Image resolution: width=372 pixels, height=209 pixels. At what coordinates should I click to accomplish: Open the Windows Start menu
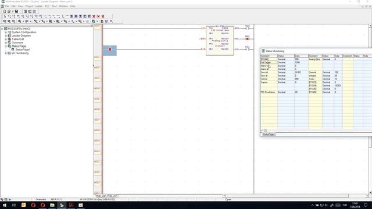coord(4,205)
